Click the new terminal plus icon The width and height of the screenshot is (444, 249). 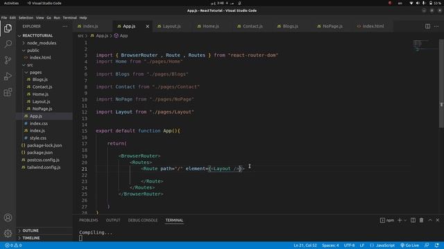click(400, 220)
